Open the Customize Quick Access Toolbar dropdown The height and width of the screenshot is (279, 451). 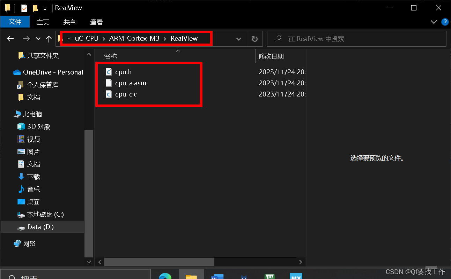[45, 8]
